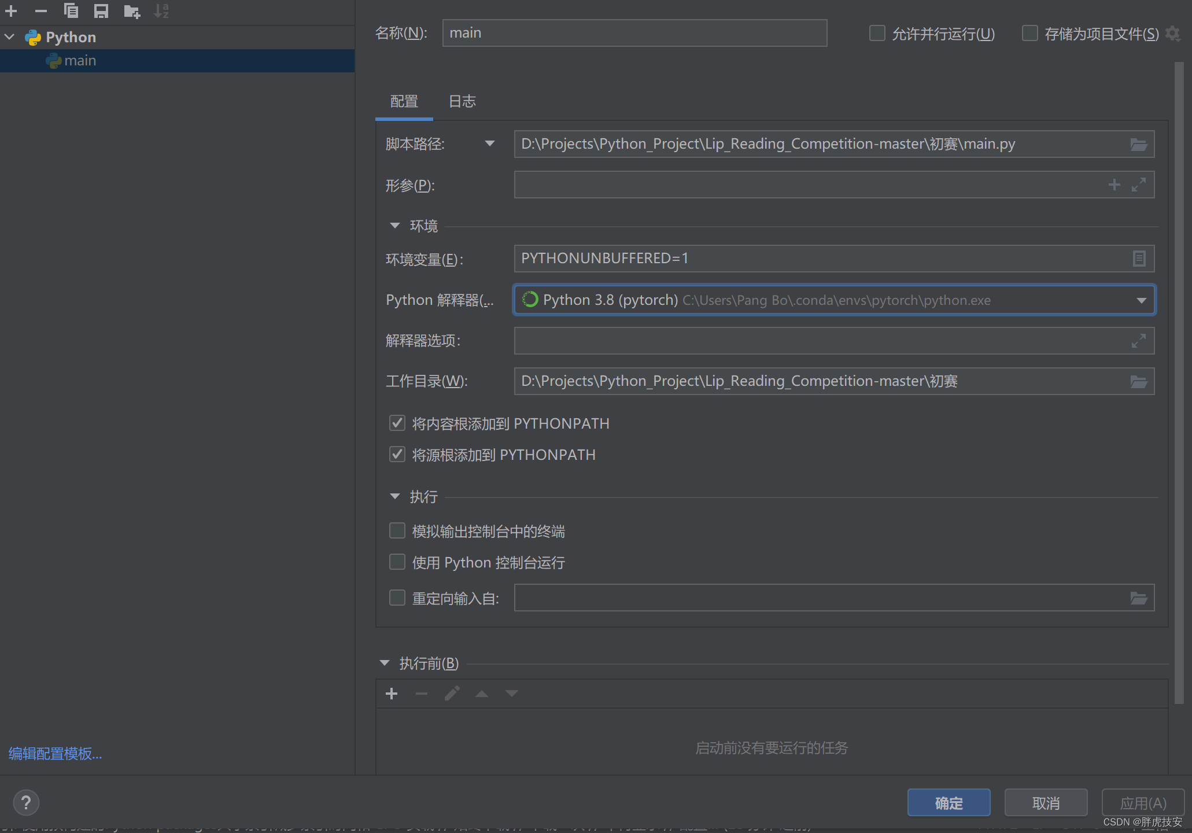This screenshot has width=1192, height=833.
Task: Uncheck add source roots to PYTHONPATH
Action: (397, 455)
